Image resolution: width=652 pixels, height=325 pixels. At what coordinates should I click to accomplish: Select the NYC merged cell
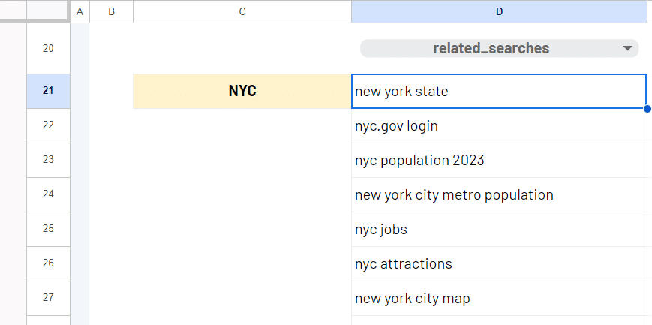(242, 91)
